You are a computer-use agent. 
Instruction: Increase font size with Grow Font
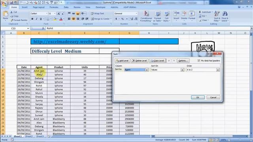59,14
